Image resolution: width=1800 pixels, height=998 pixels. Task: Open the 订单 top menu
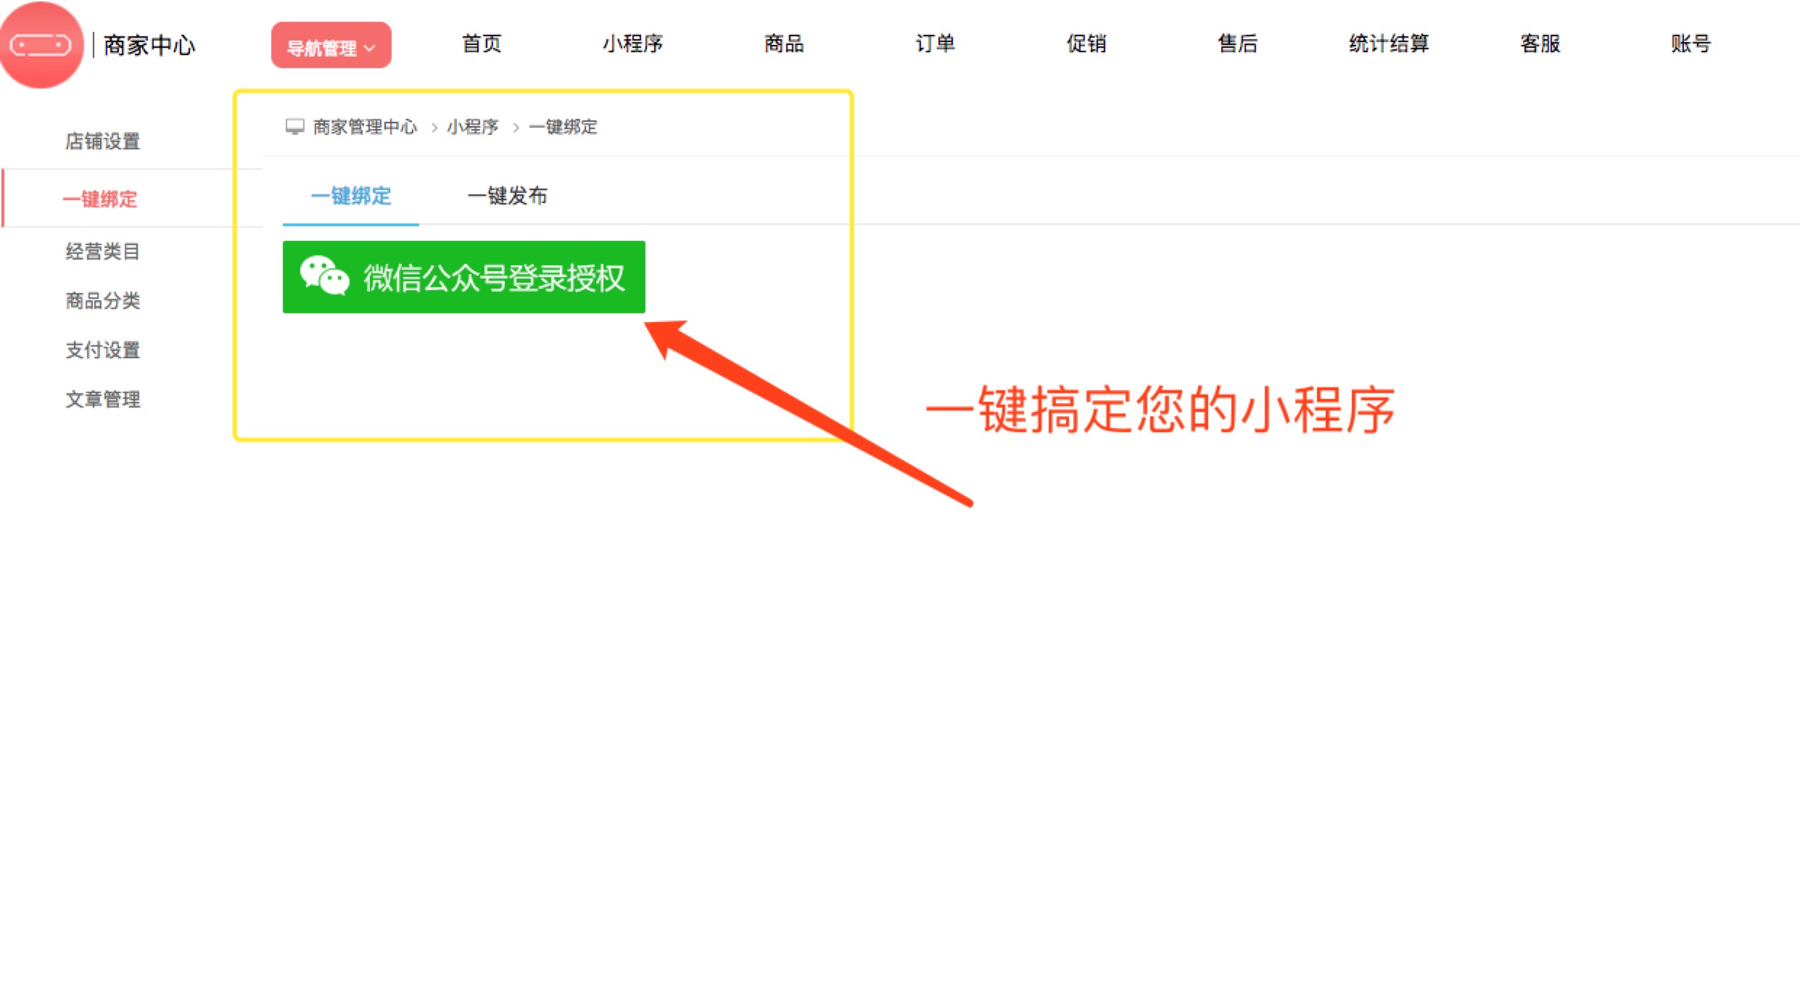pyautogui.click(x=936, y=44)
